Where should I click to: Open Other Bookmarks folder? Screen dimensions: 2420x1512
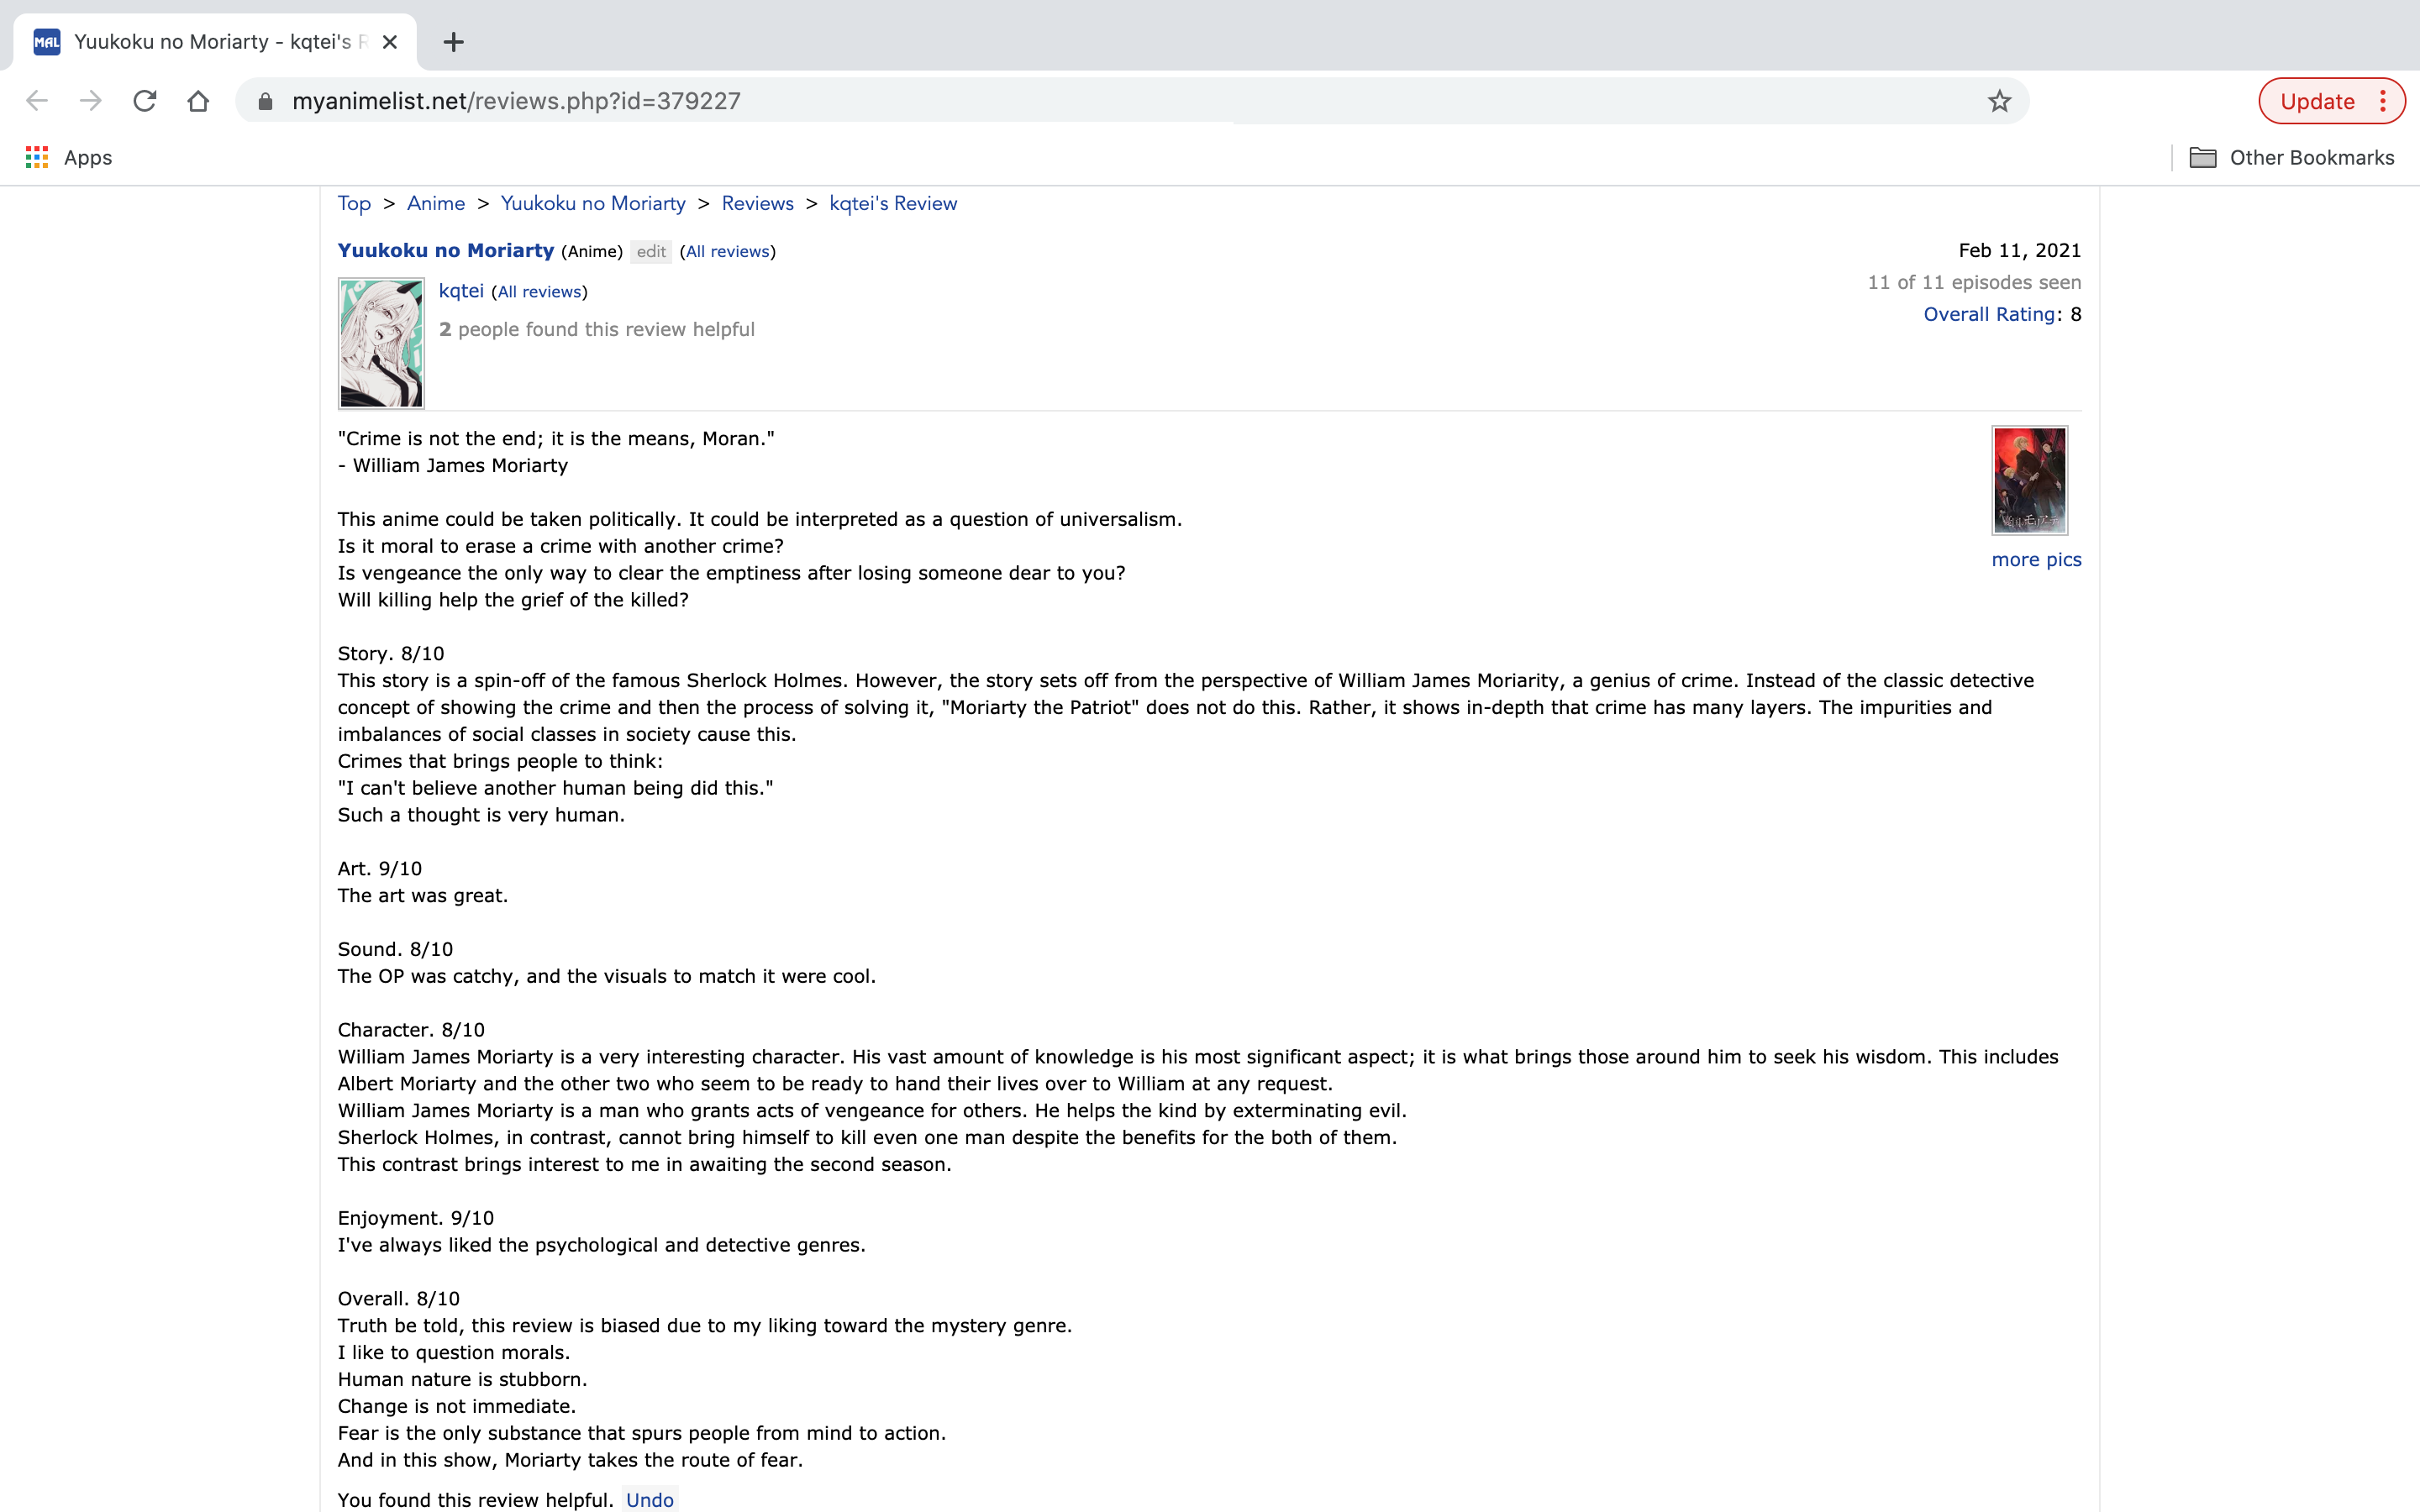pyautogui.click(x=2292, y=157)
